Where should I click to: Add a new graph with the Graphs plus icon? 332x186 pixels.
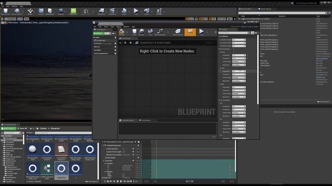115,38
